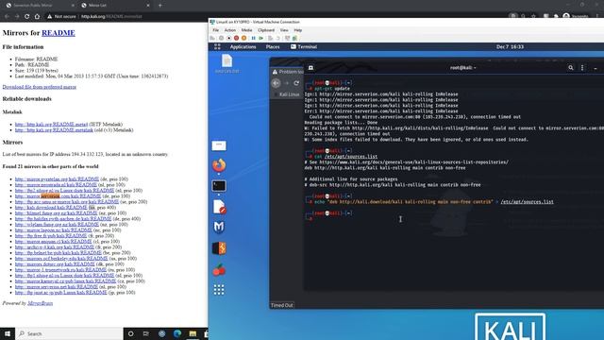Open Places menu in Kali top panel
Image resolution: width=604 pixels, height=340 pixels.
(273, 46)
